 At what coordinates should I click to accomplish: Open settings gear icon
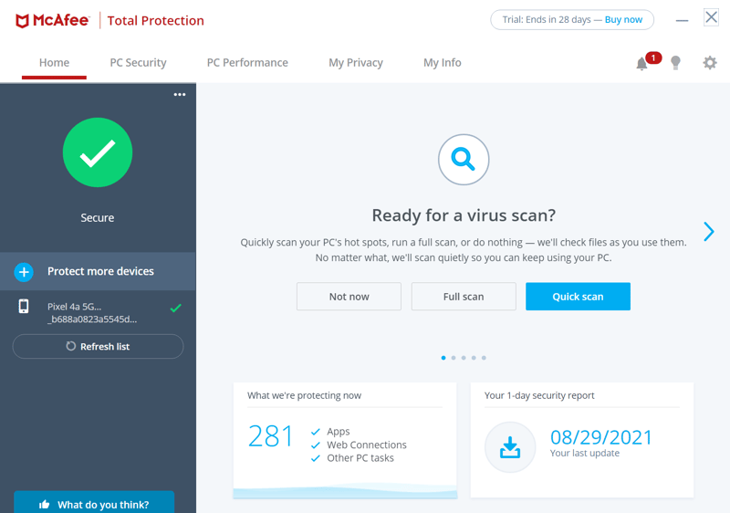coord(710,62)
